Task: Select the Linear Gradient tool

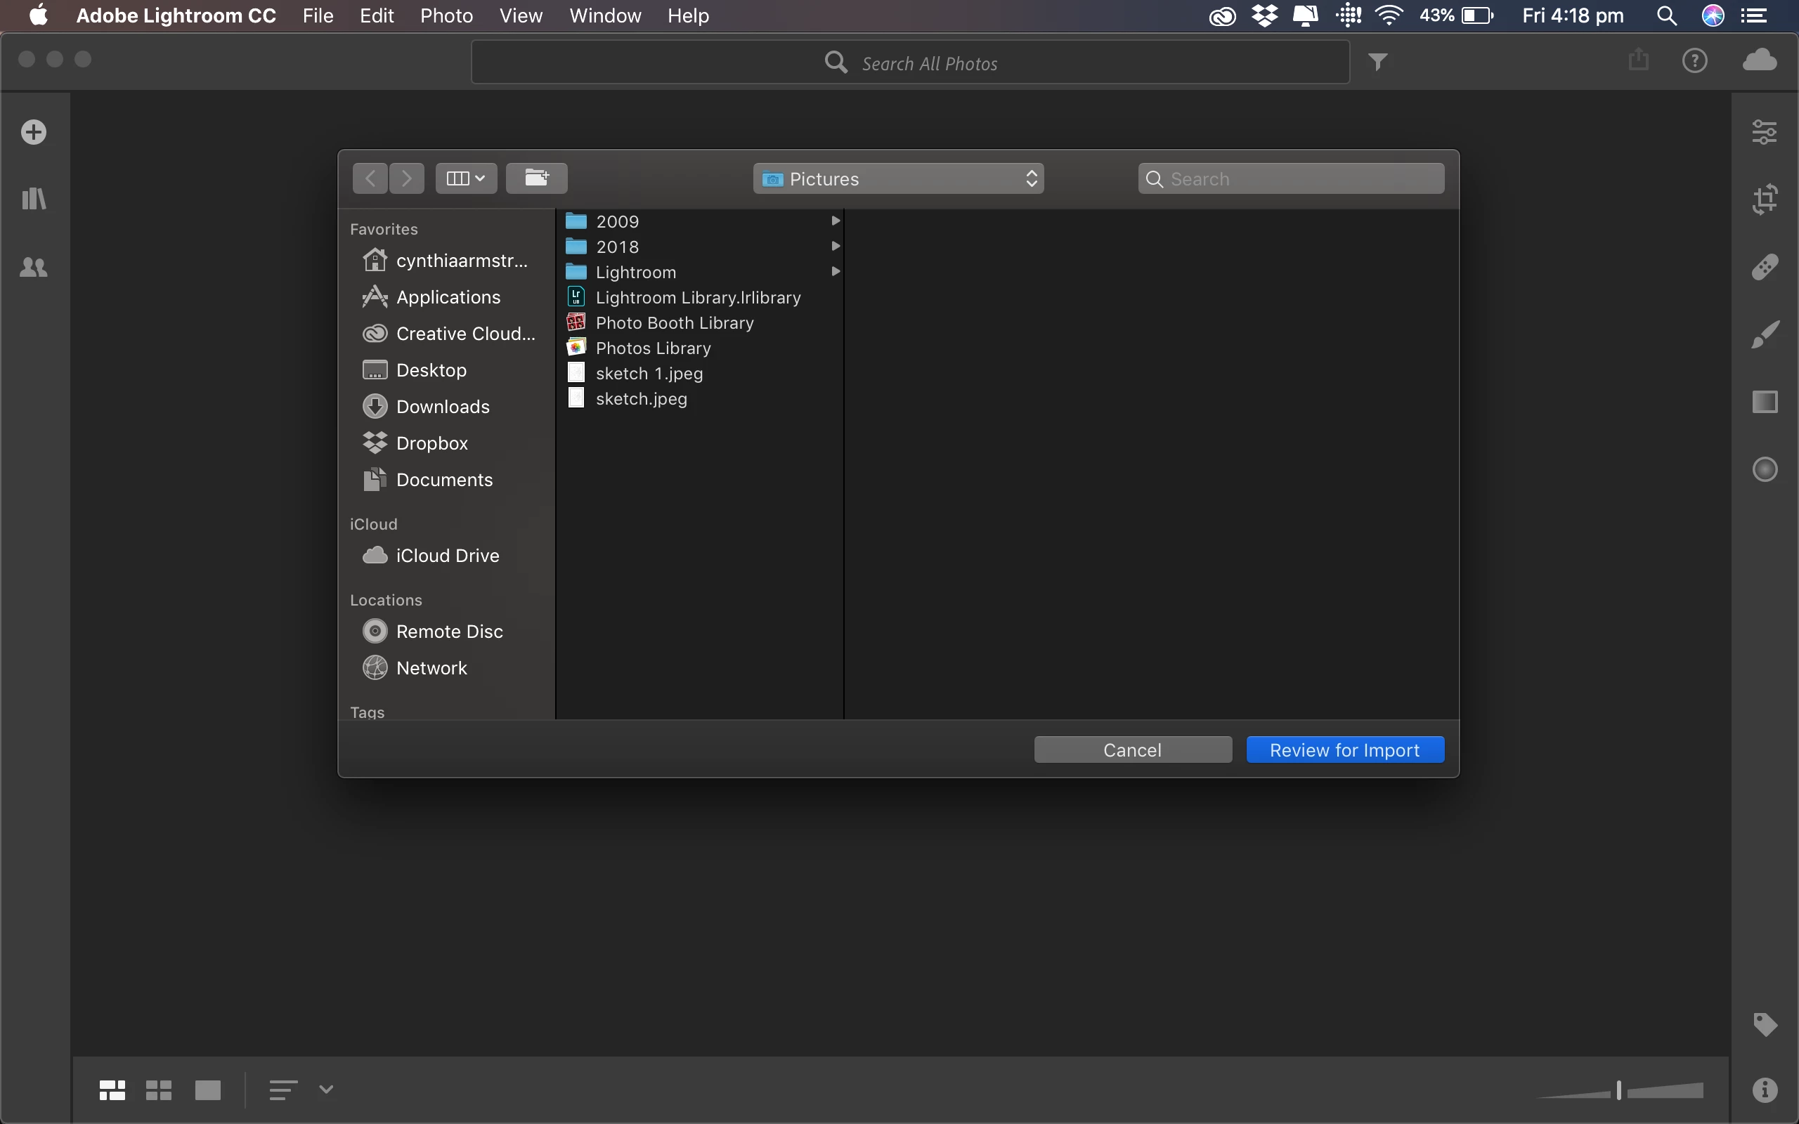Action: point(1765,402)
